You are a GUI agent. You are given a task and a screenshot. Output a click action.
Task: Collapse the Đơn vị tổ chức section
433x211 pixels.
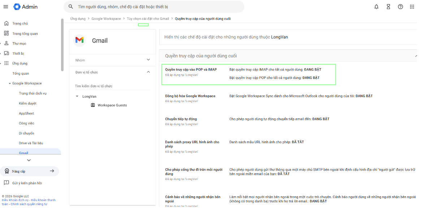pos(148,72)
